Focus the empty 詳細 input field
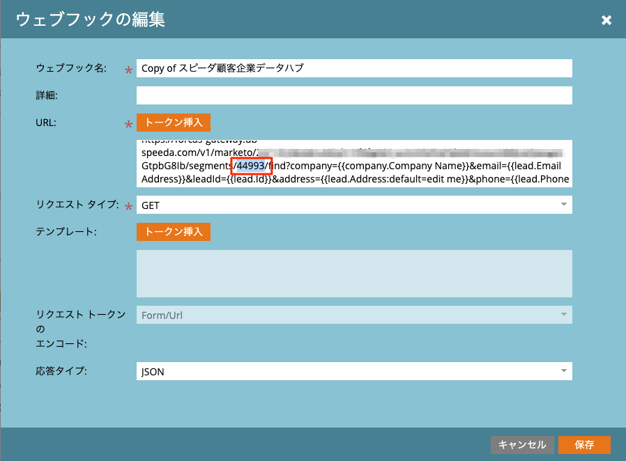 pyautogui.click(x=354, y=95)
